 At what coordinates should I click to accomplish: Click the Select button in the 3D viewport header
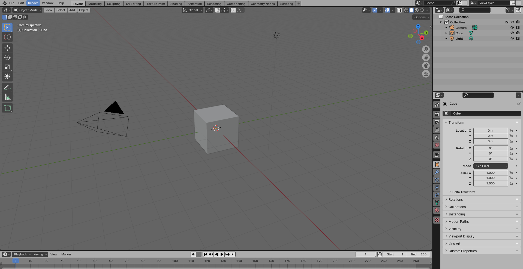coord(61,10)
